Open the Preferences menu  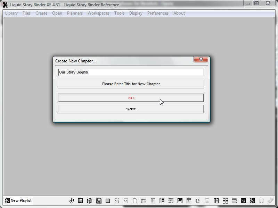click(x=158, y=13)
